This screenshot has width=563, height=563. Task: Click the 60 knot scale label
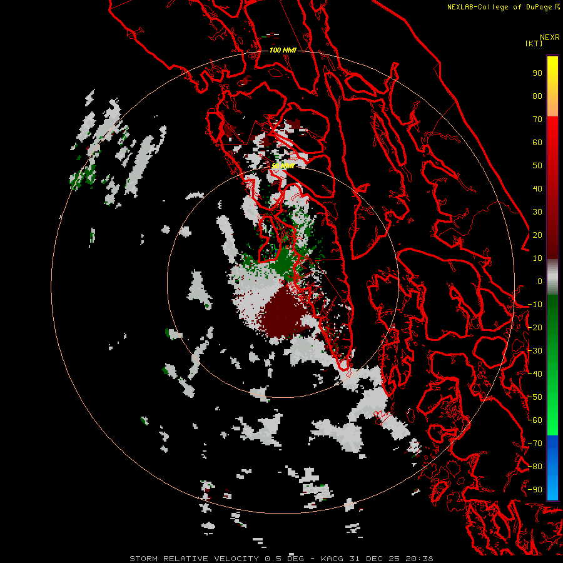tap(537, 143)
